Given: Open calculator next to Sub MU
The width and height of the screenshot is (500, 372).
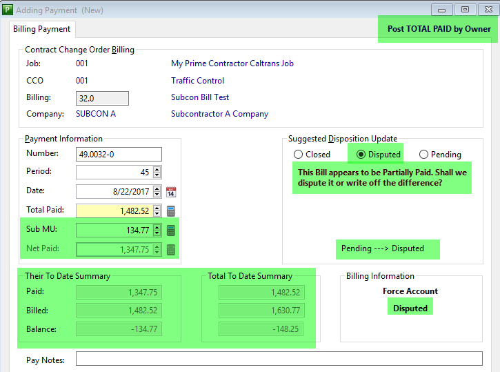Looking at the screenshot, I should pos(171,231).
